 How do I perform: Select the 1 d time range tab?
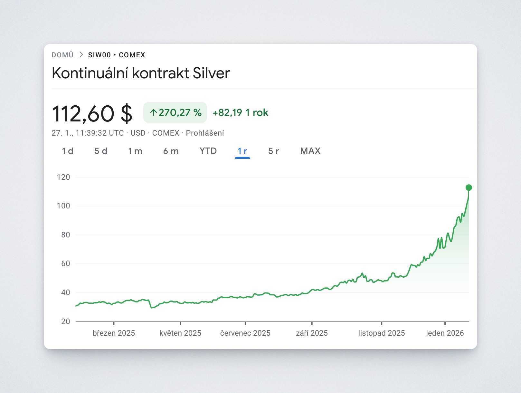[x=68, y=151]
